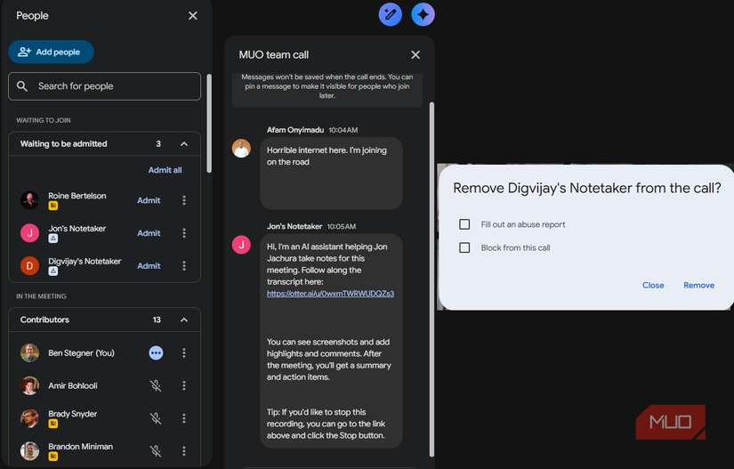Click Close in the remove dialog
Viewport: 734px width, 469px height.
653,285
